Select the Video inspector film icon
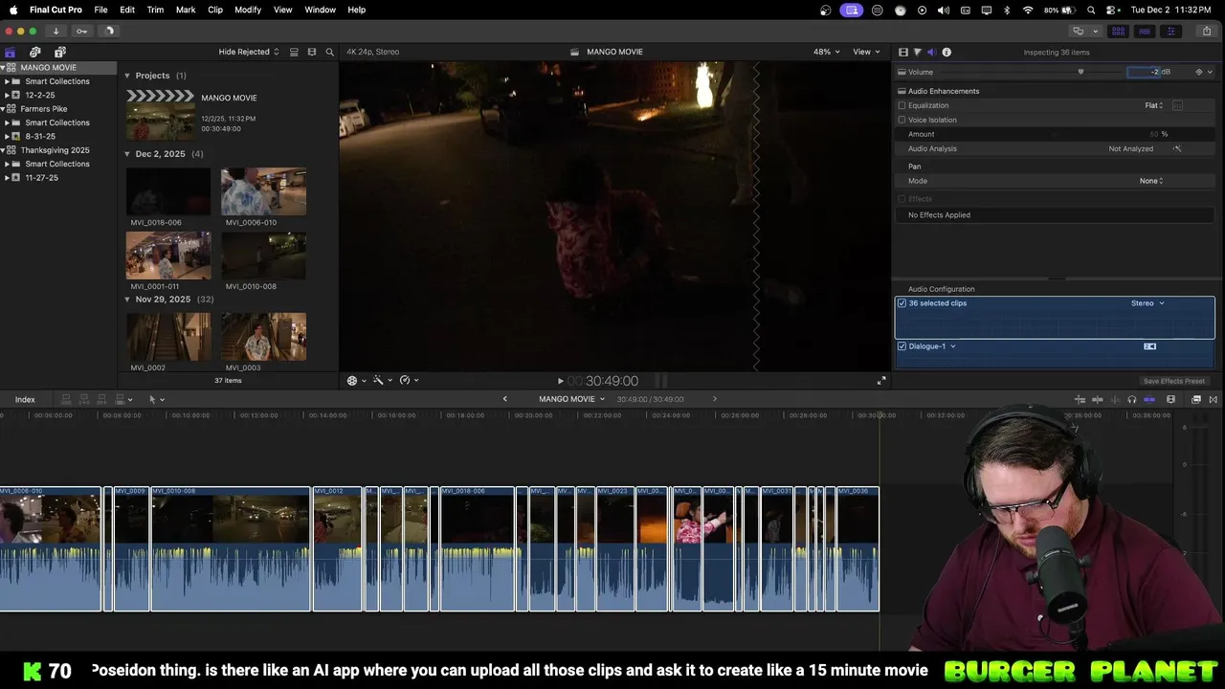 pyautogui.click(x=902, y=53)
